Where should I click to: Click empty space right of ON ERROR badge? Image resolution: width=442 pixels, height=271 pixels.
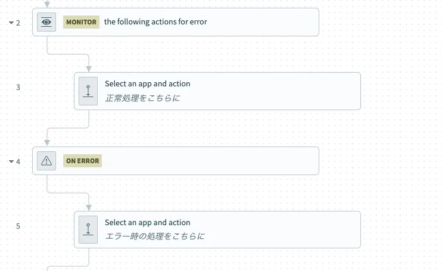tap(208, 161)
